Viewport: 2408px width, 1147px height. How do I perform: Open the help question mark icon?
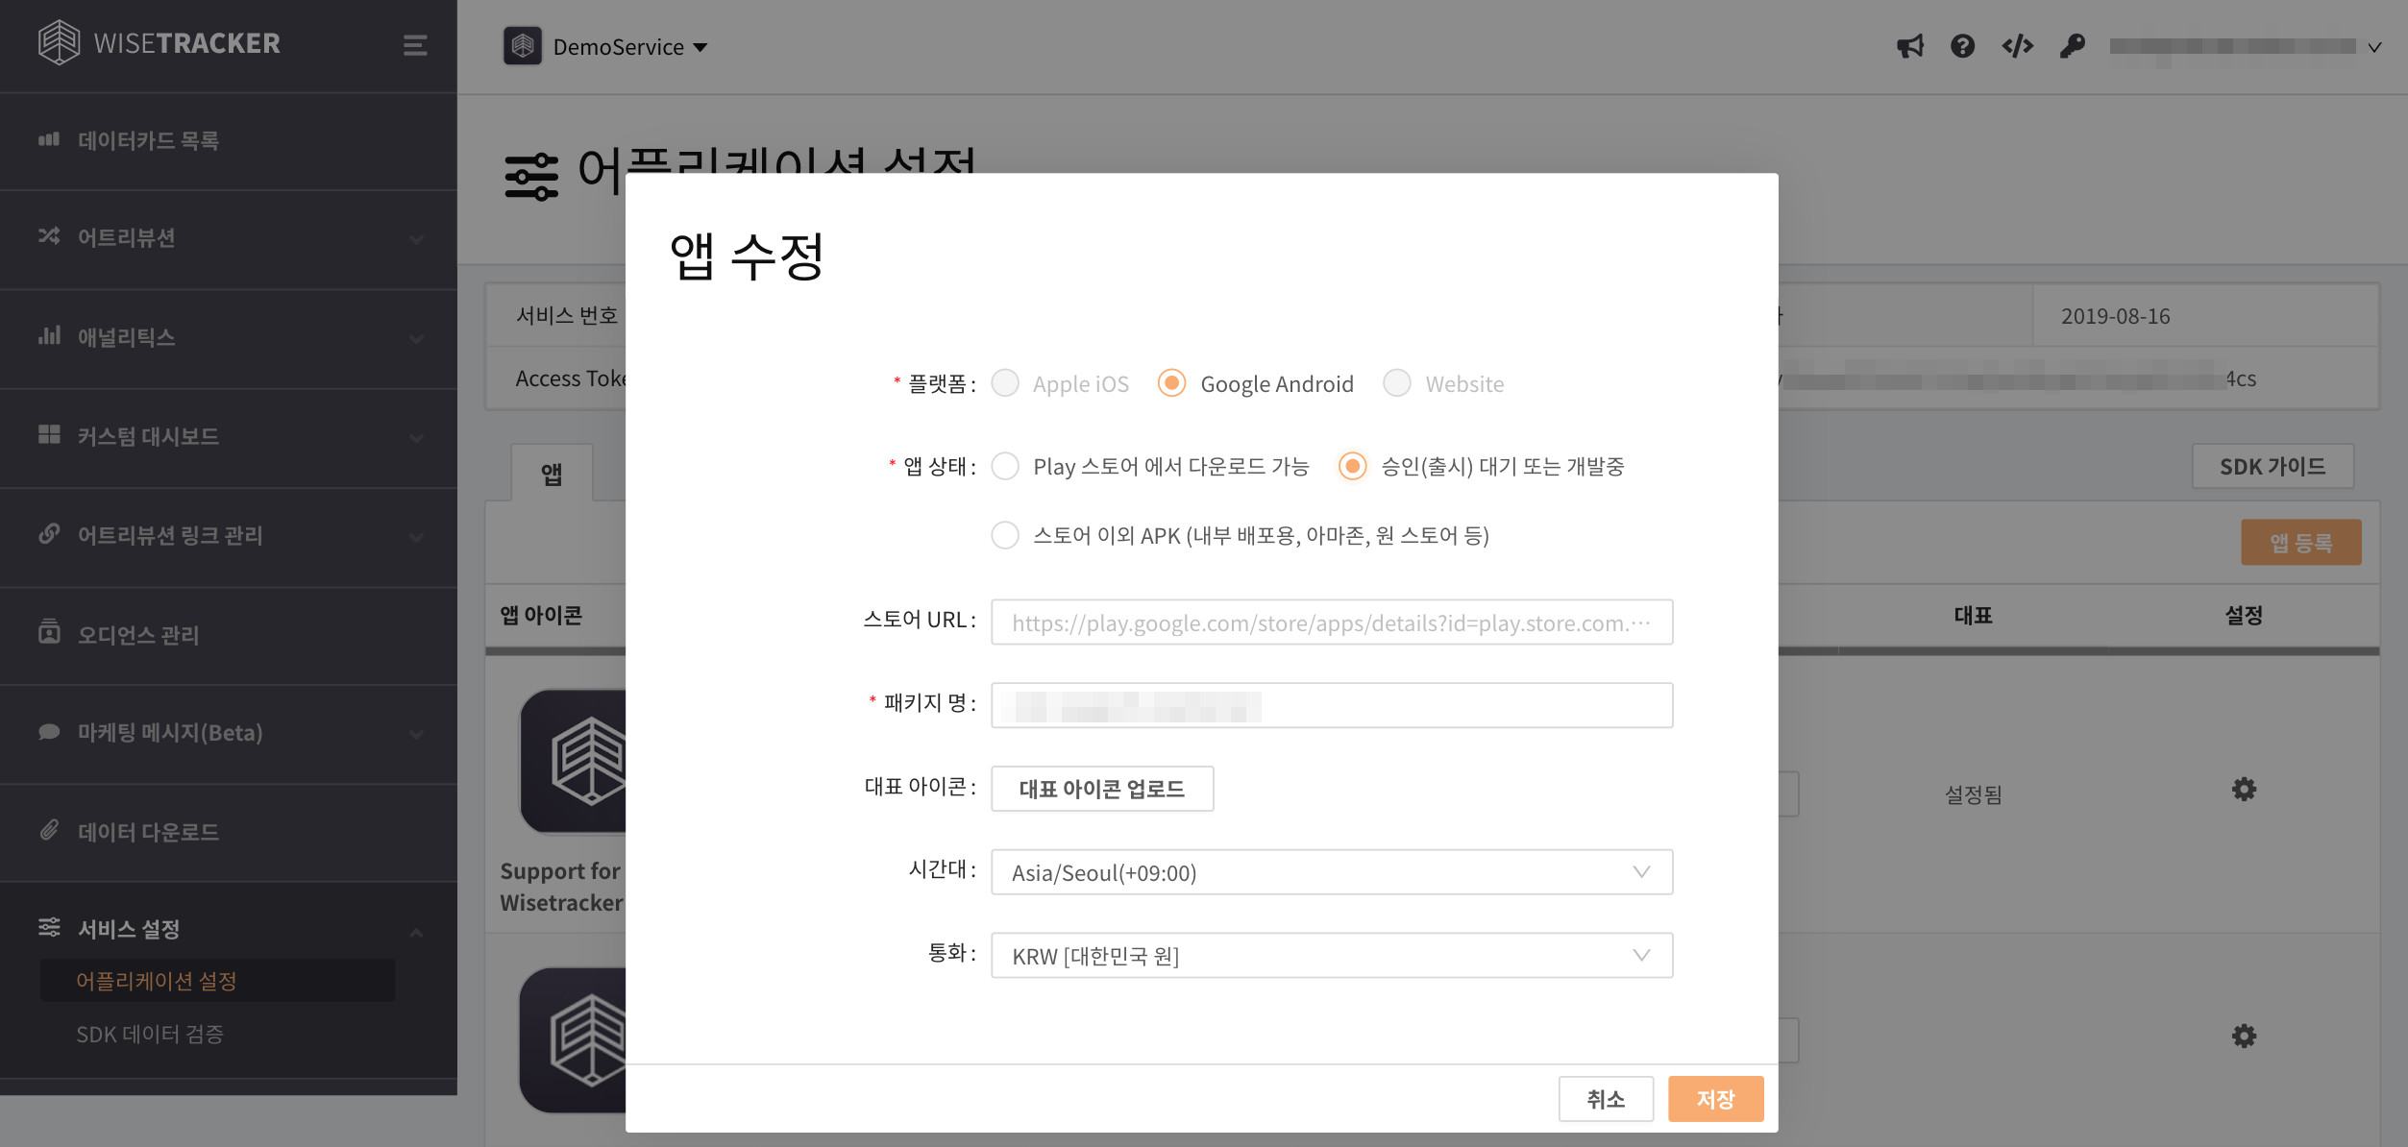(1962, 46)
